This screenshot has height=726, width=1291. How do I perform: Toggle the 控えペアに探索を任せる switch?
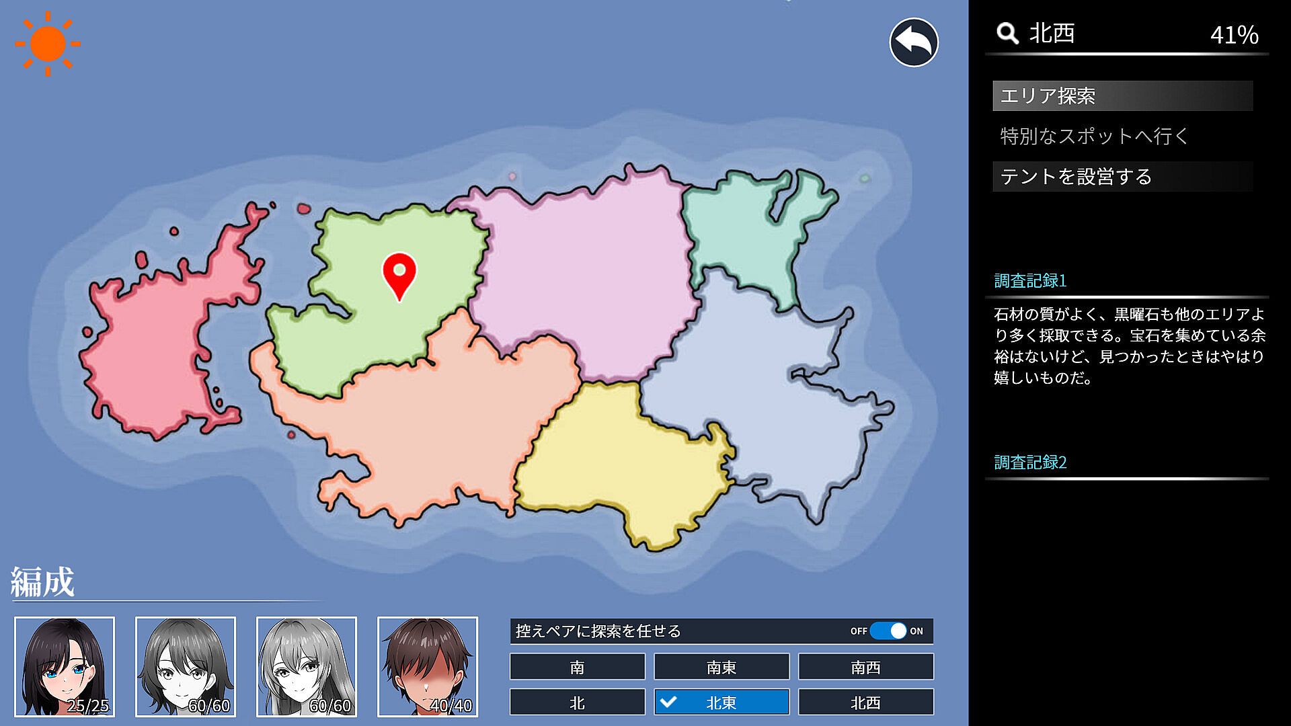coord(888,631)
